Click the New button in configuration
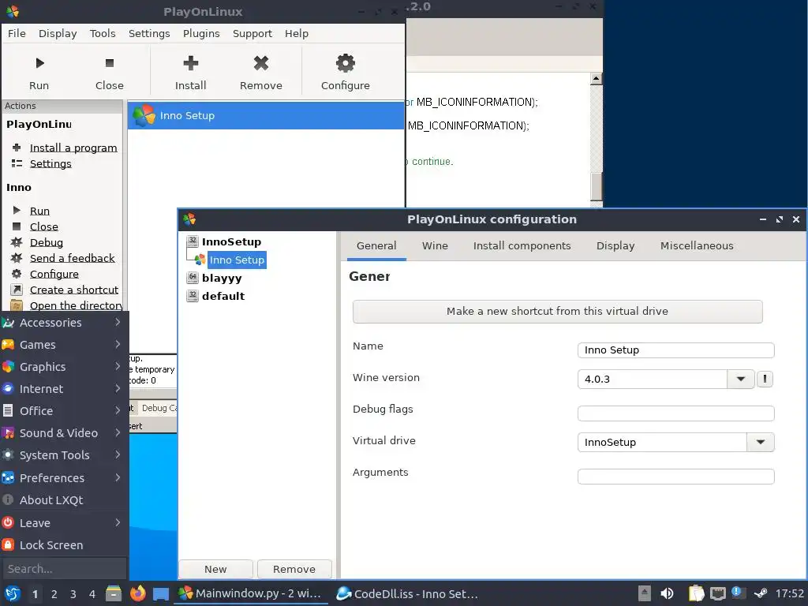Screen dimensions: 808x606 coord(215,569)
